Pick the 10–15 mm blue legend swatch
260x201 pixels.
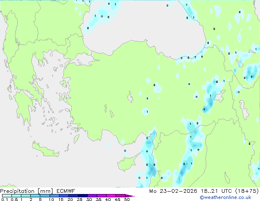[54, 196]
